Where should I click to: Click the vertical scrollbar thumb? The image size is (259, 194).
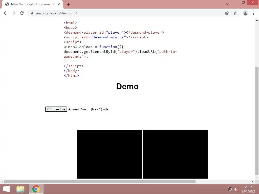[x=257, y=121]
